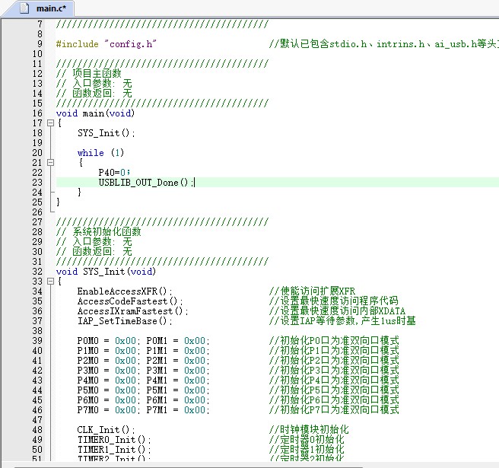Screen dimensions: 499x468
Task: Place cursor on #include "config.h" line
Action: pyautogui.click(x=105, y=44)
